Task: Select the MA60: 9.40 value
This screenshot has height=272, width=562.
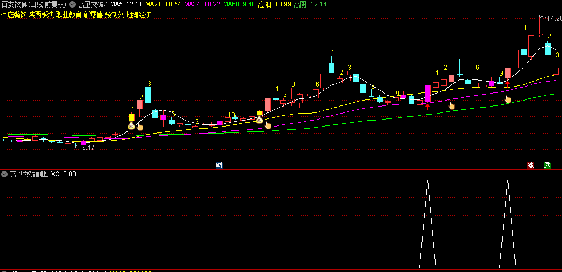Action: (239, 5)
